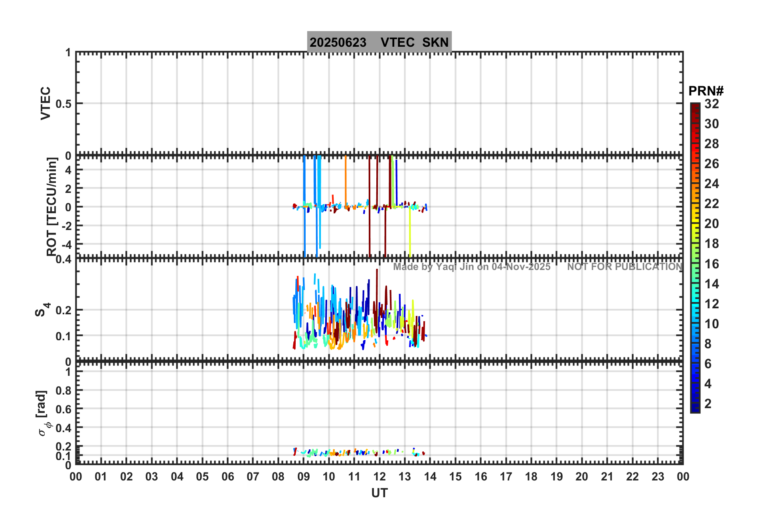759x516 pixels.
Task: Click the "05" UT hour tick label
Action: tap(202, 476)
